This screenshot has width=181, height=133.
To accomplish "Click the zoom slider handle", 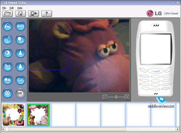I will pyautogui.click(x=116, y=97).
